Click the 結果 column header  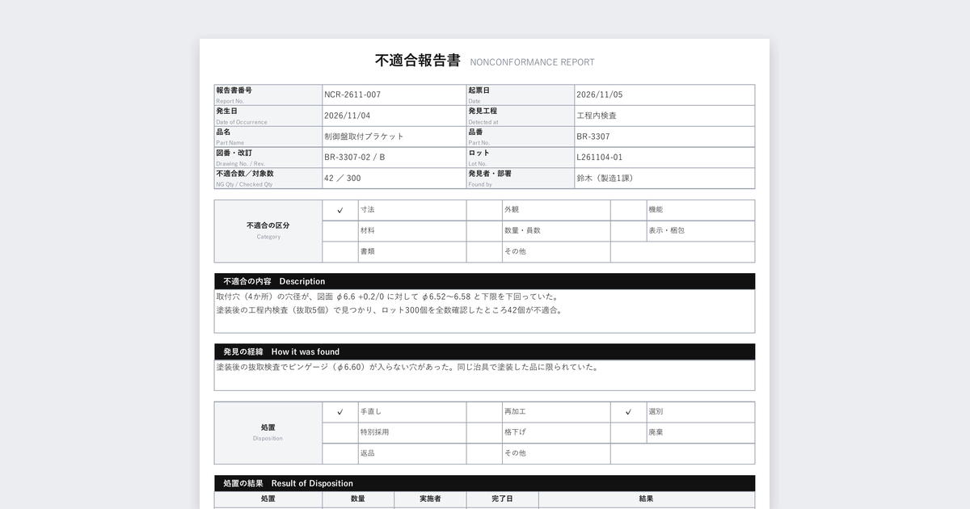[647, 499]
